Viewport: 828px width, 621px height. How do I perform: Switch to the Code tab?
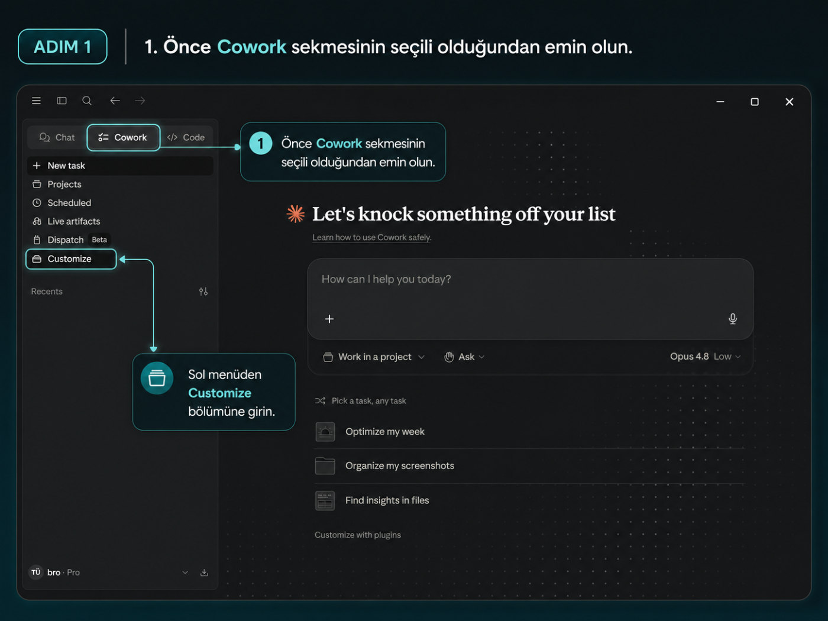pyautogui.click(x=186, y=137)
